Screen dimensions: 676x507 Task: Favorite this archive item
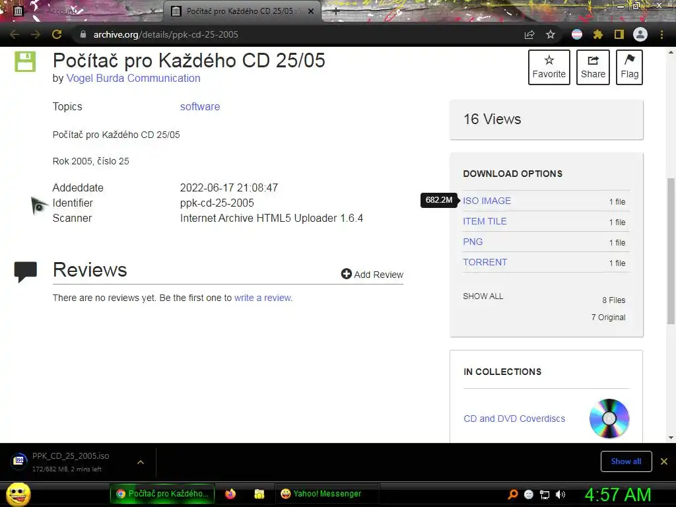(x=549, y=67)
